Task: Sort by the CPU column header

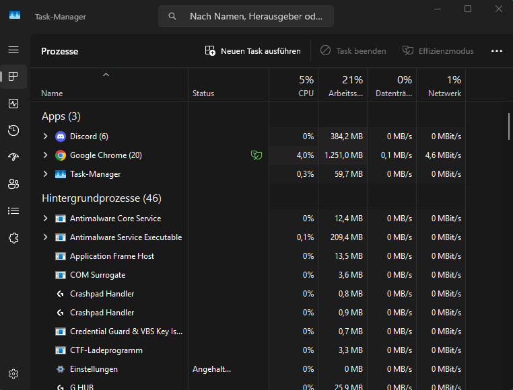Action: (x=294, y=85)
